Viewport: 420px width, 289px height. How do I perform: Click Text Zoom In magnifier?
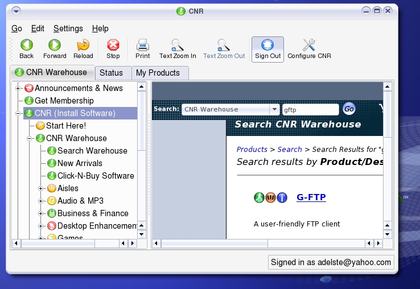tap(178, 46)
